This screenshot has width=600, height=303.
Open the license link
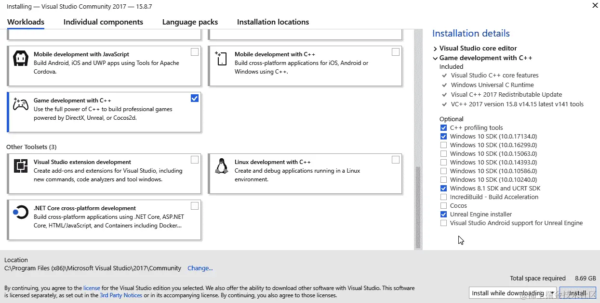[x=92, y=288]
